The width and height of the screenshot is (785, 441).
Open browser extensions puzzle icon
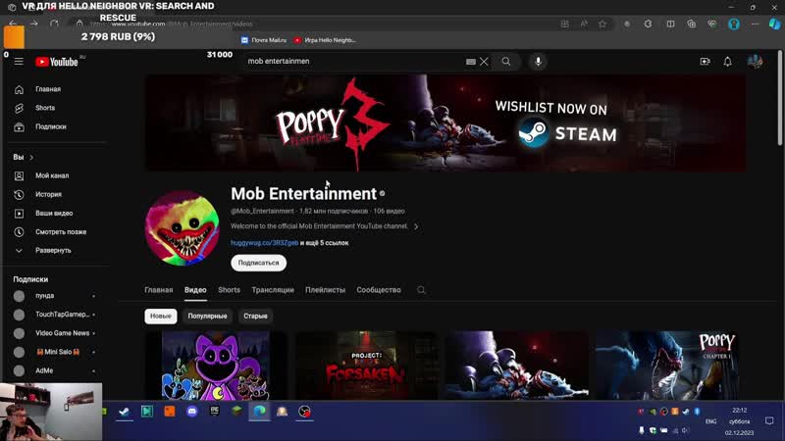click(648, 24)
